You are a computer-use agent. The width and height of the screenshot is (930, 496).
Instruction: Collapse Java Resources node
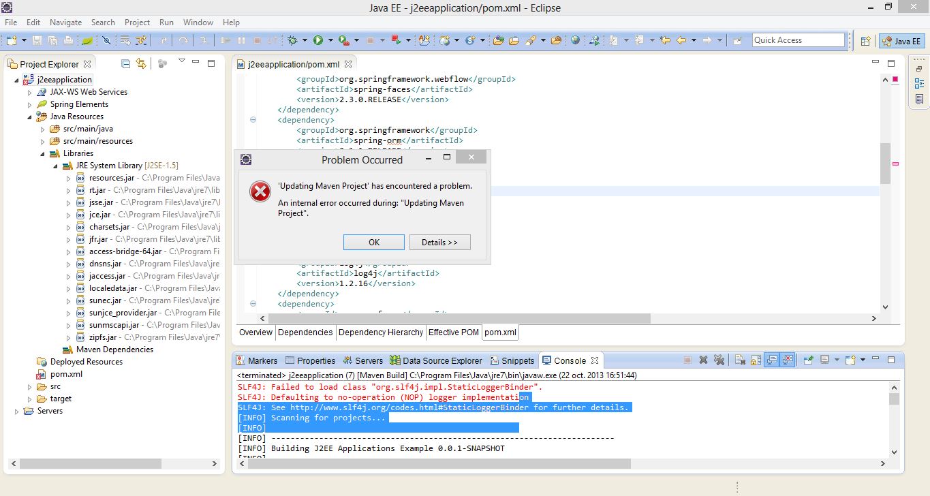(x=29, y=117)
